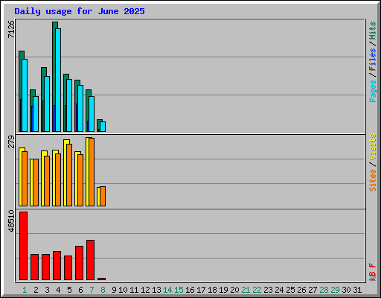Click the red "KB F" legend label
Screen dimensions: 381x298
(x=372, y=272)
